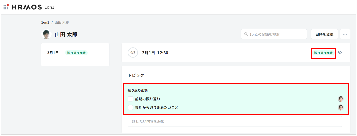Click the tag icon beside 振り返り面談
Image resolution: width=357 pixels, height=136 pixels.
[x=340, y=53]
